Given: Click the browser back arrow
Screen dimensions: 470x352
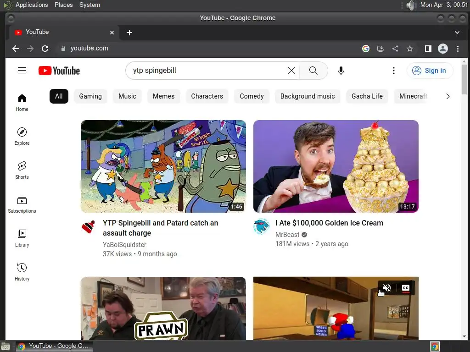Looking at the screenshot, I should (16, 49).
